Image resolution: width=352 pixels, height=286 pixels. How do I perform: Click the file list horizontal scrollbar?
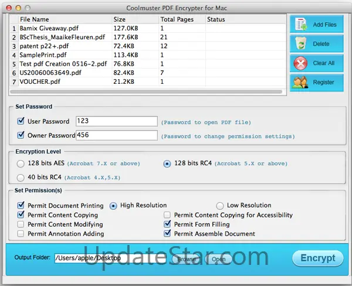146,92
